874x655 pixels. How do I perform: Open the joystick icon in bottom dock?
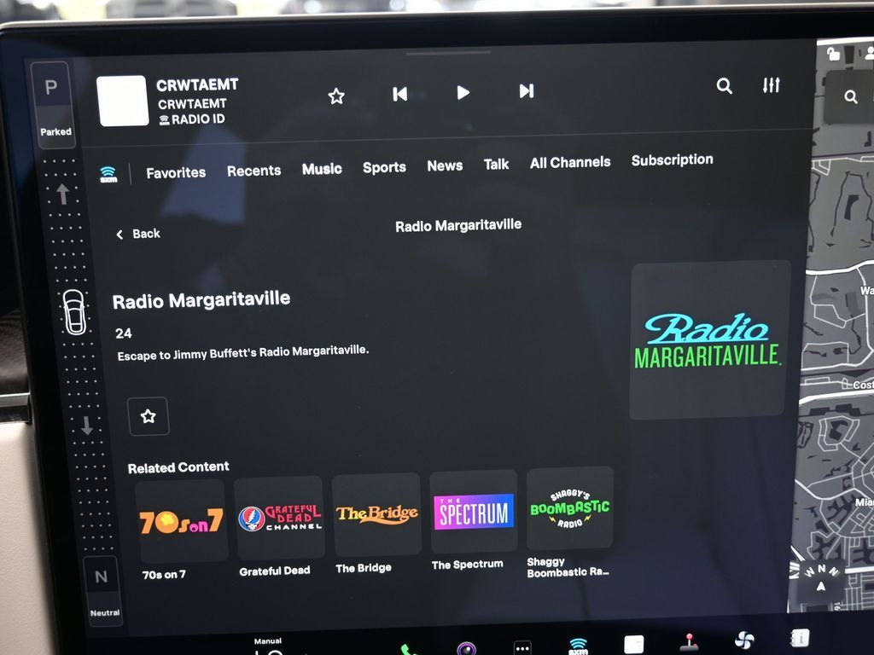(690, 642)
